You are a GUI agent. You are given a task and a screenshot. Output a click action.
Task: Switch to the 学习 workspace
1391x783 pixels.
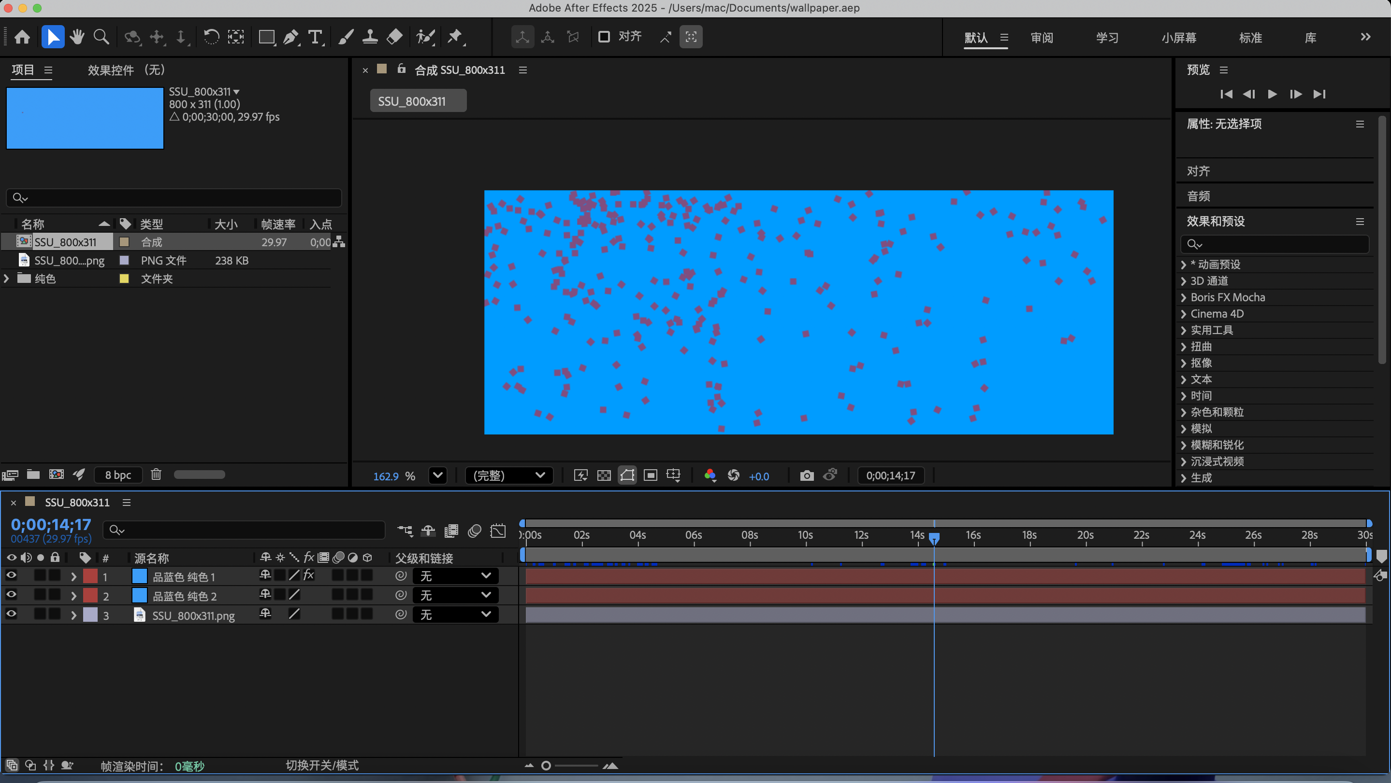point(1106,37)
